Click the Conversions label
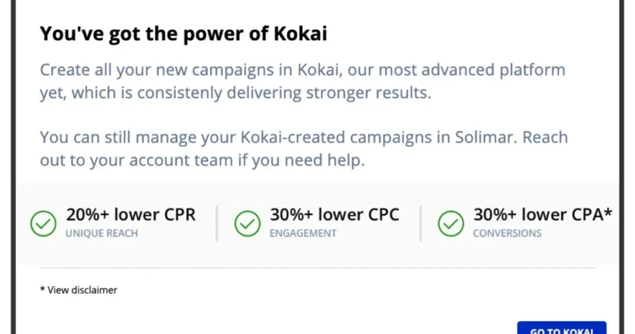This screenshot has width=635, height=334. (507, 233)
